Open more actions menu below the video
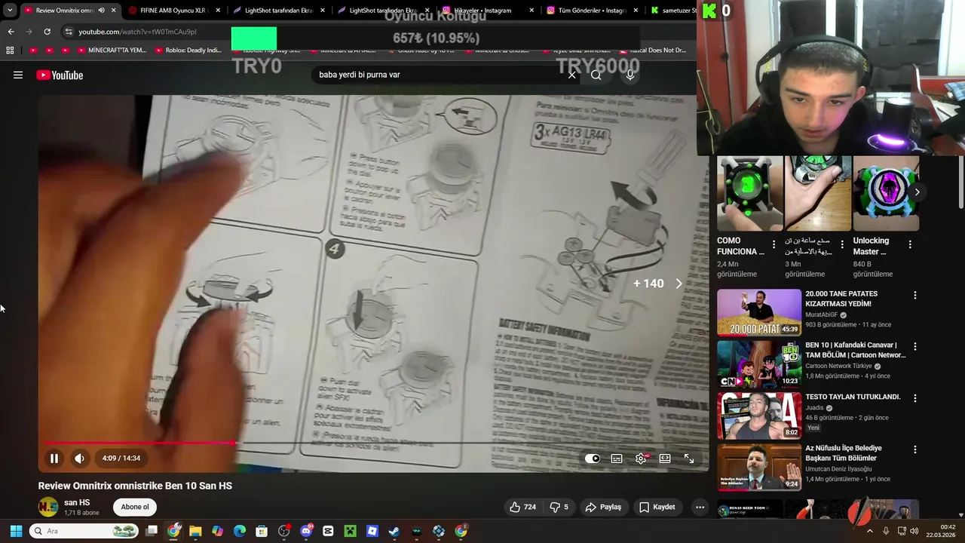 [700, 507]
